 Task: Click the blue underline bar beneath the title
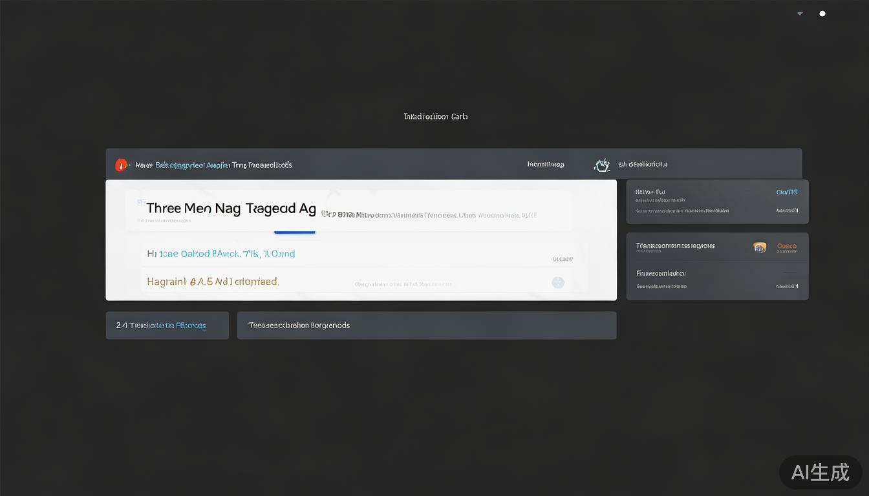coord(295,231)
